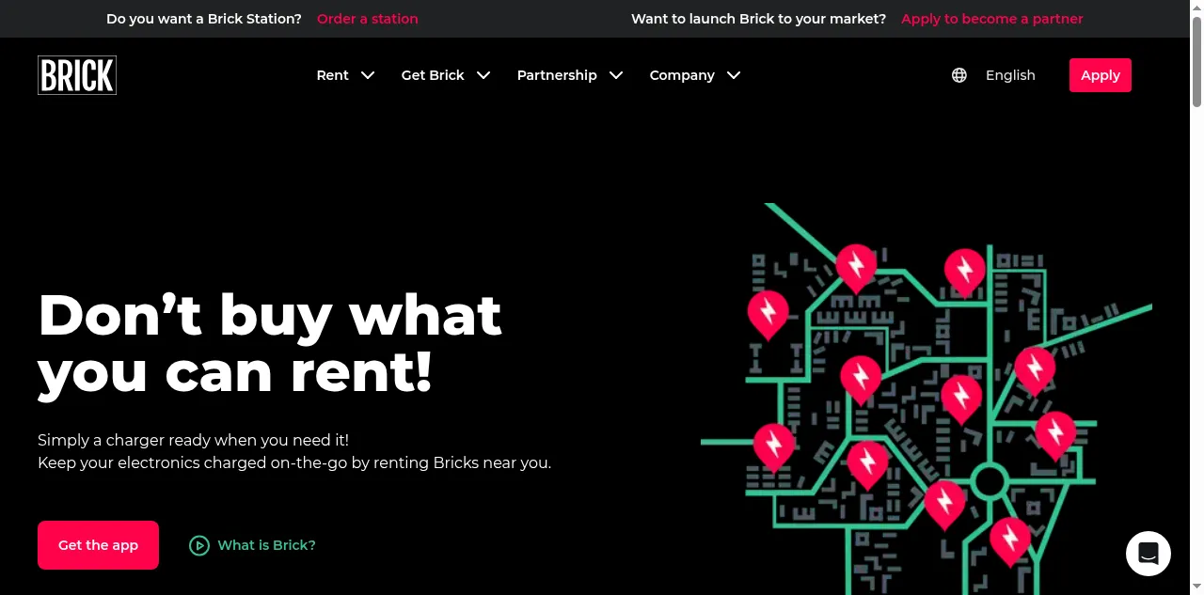Viewport: 1204px width, 595px height.
Task: Click the BRICK logo
Action: coord(77,75)
